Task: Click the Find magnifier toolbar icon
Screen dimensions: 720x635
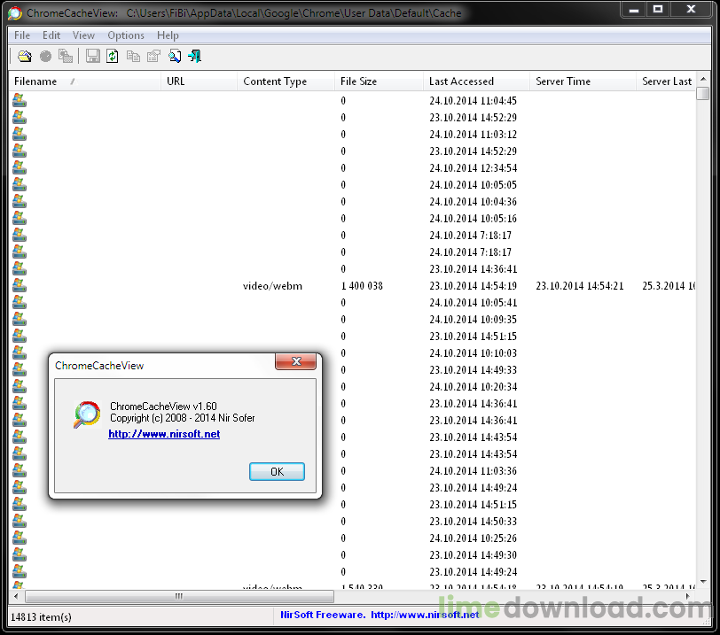Action: click(175, 56)
